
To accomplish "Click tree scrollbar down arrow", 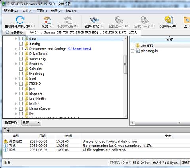I will tap(125, 116).
